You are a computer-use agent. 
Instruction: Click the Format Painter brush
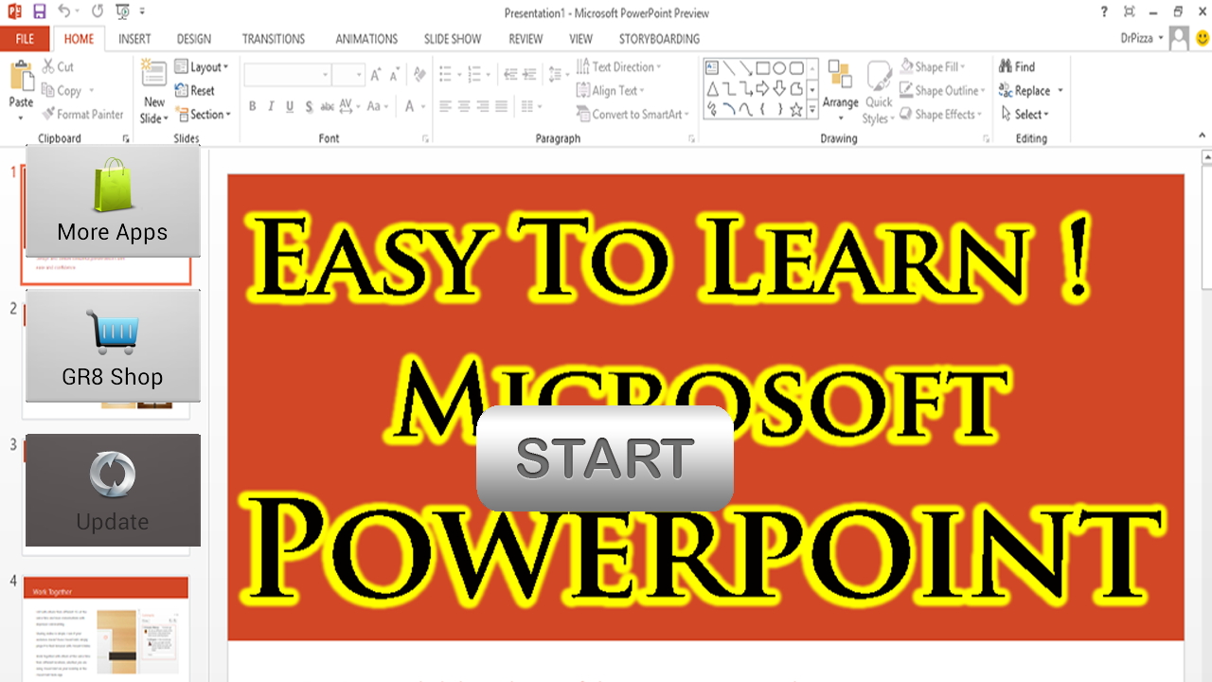[x=49, y=115]
